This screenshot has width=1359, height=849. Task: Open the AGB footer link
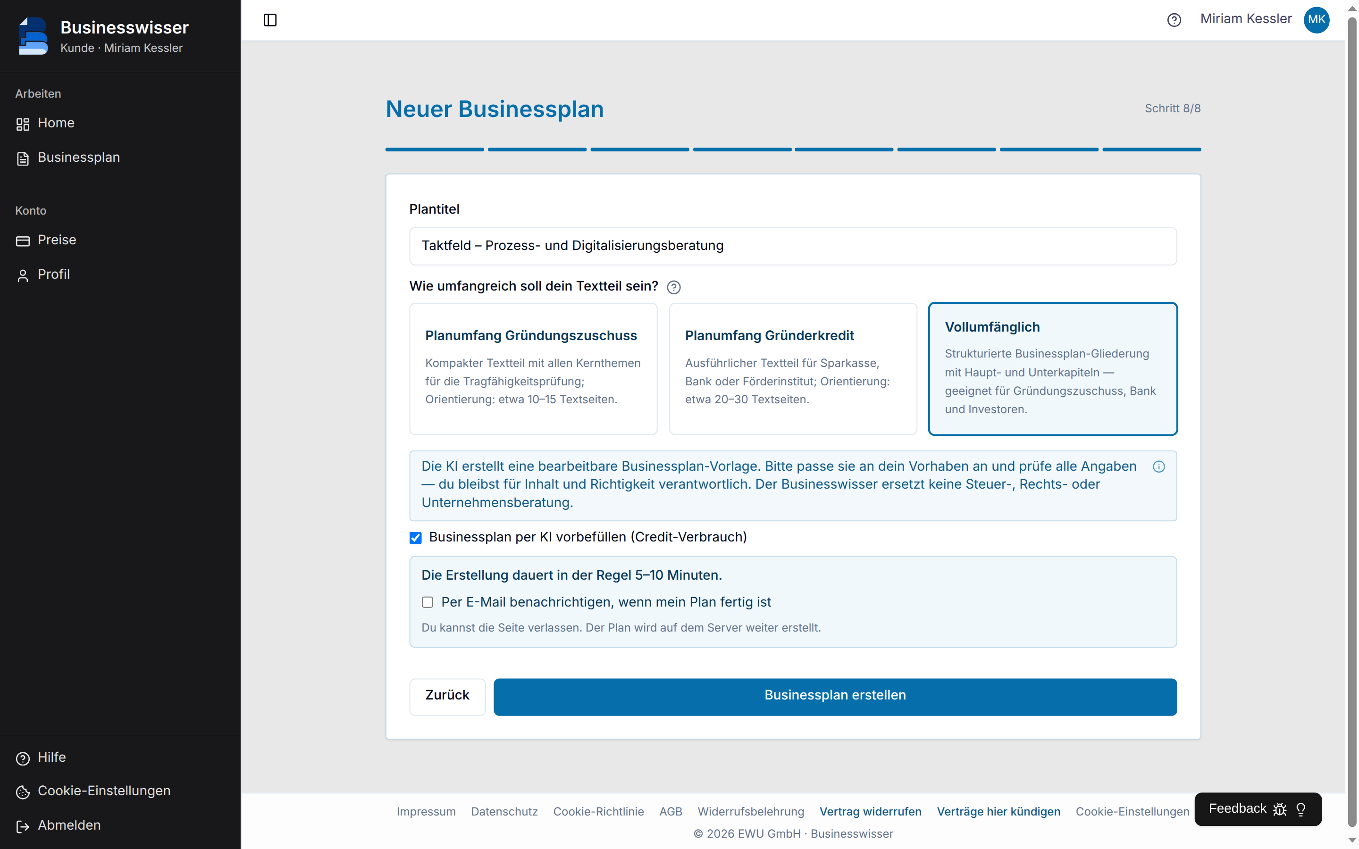670,811
